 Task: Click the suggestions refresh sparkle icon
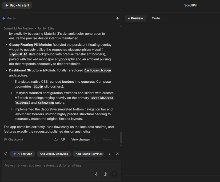(x=6, y=154)
